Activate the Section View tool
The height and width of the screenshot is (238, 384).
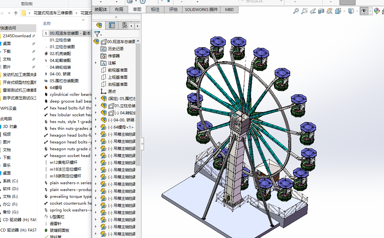[x=321, y=11]
